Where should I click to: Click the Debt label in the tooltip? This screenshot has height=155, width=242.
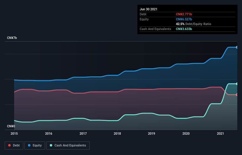click(x=143, y=14)
